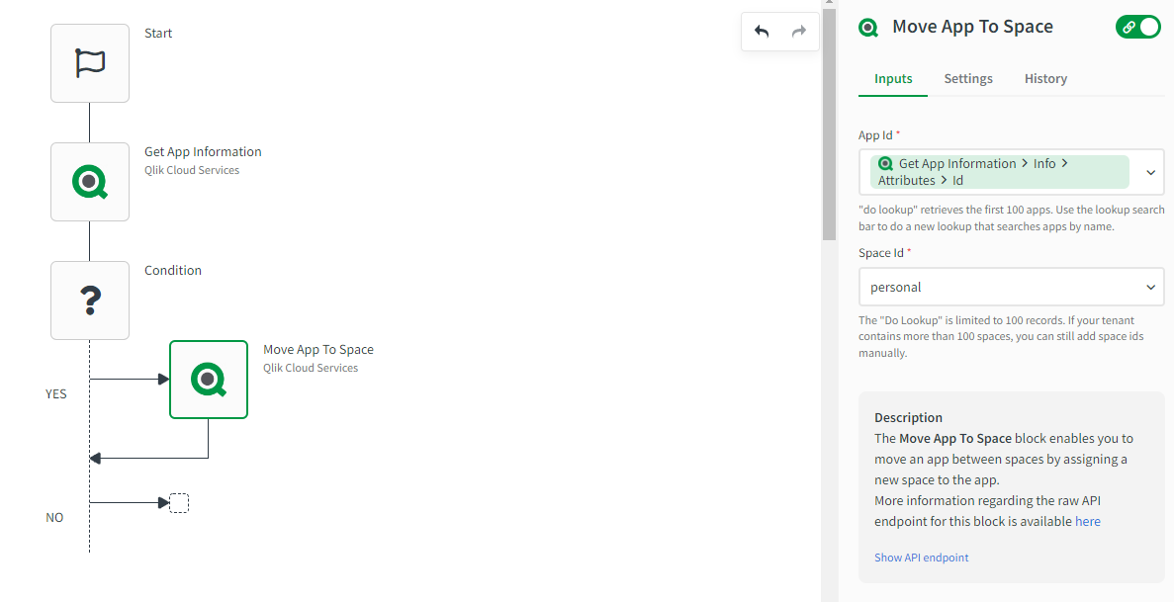Viewport: 1174px width, 602px height.
Task: Open the Space Id dropdown arrow
Action: pyautogui.click(x=1151, y=287)
